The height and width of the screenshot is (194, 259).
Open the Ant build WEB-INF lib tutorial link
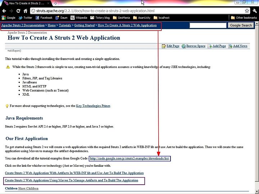pos(74,173)
